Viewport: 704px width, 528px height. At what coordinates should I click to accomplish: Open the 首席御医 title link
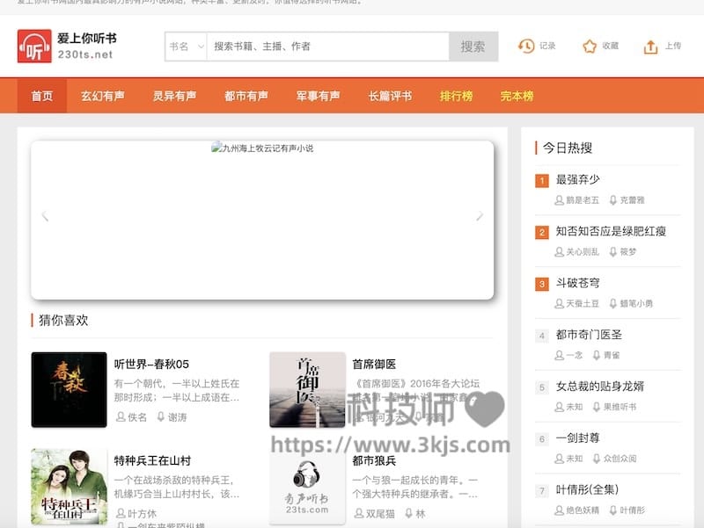click(x=374, y=364)
